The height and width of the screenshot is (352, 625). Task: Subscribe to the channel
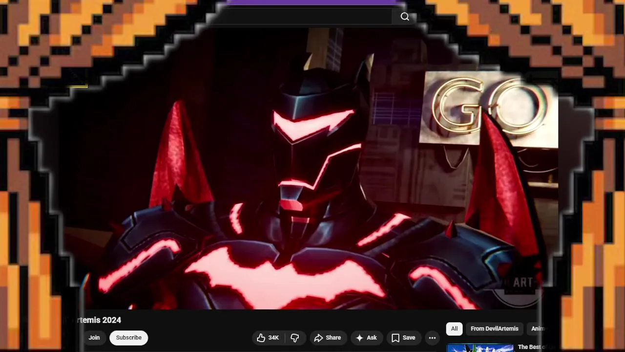pos(129,338)
